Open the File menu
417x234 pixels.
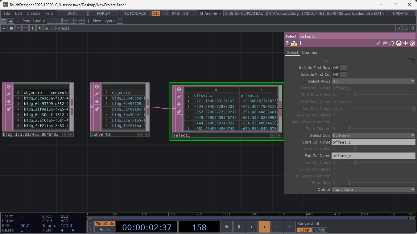click(7, 14)
